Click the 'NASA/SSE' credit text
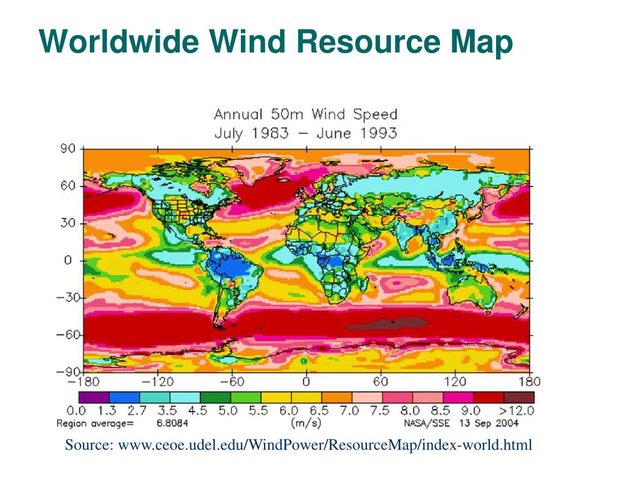639x479 pixels. pos(427,423)
